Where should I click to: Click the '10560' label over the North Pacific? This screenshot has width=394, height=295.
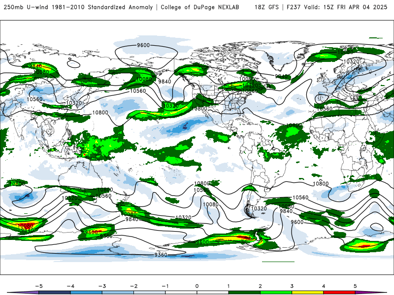point(138,91)
